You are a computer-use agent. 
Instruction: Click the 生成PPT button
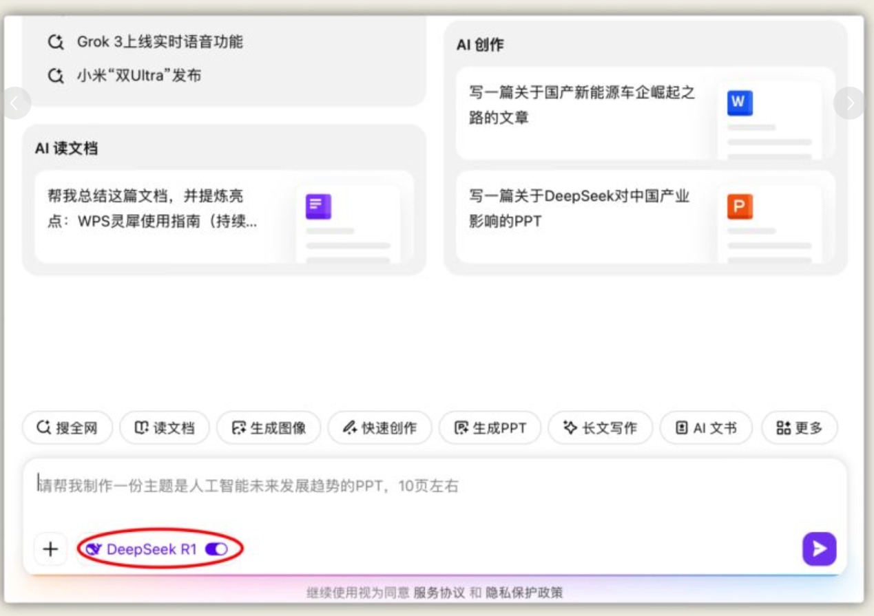(x=490, y=428)
